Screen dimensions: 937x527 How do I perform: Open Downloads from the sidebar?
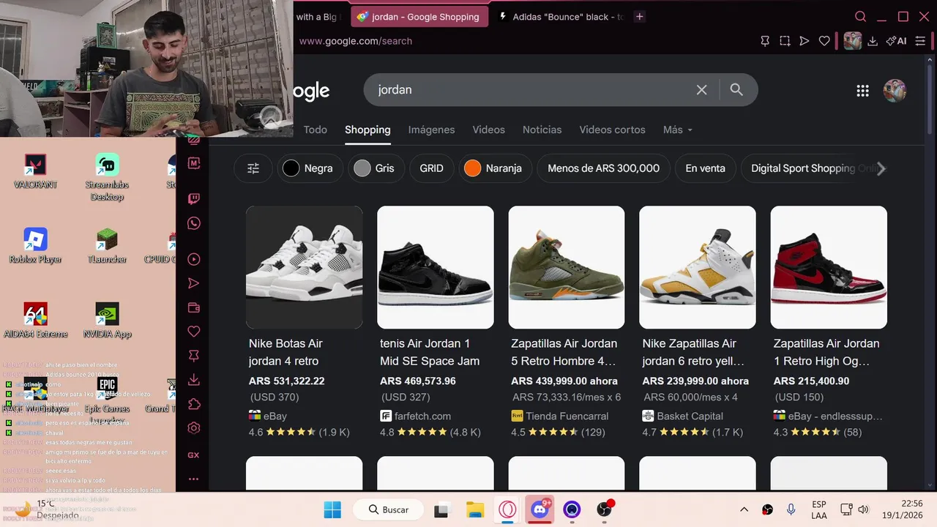click(194, 380)
